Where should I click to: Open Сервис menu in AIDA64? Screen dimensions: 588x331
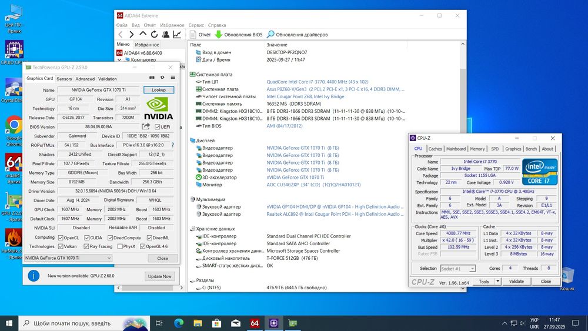[x=196, y=25]
